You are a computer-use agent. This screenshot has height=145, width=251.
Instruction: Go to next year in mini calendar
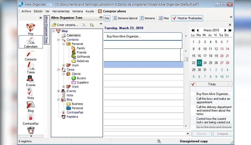coord(230,30)
